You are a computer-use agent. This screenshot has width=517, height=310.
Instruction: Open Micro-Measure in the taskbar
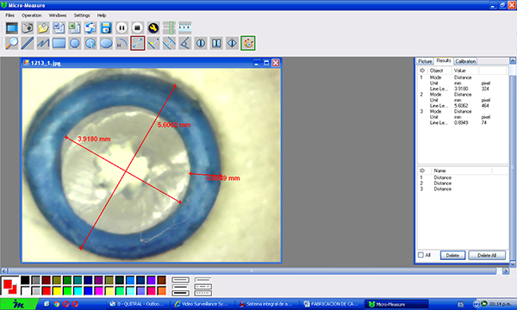click(x=396, y=304)
